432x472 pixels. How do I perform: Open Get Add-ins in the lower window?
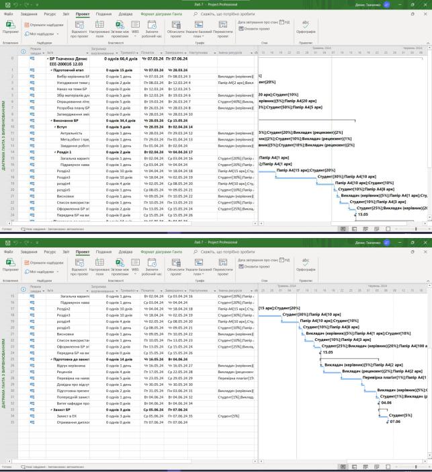point(44,263)
